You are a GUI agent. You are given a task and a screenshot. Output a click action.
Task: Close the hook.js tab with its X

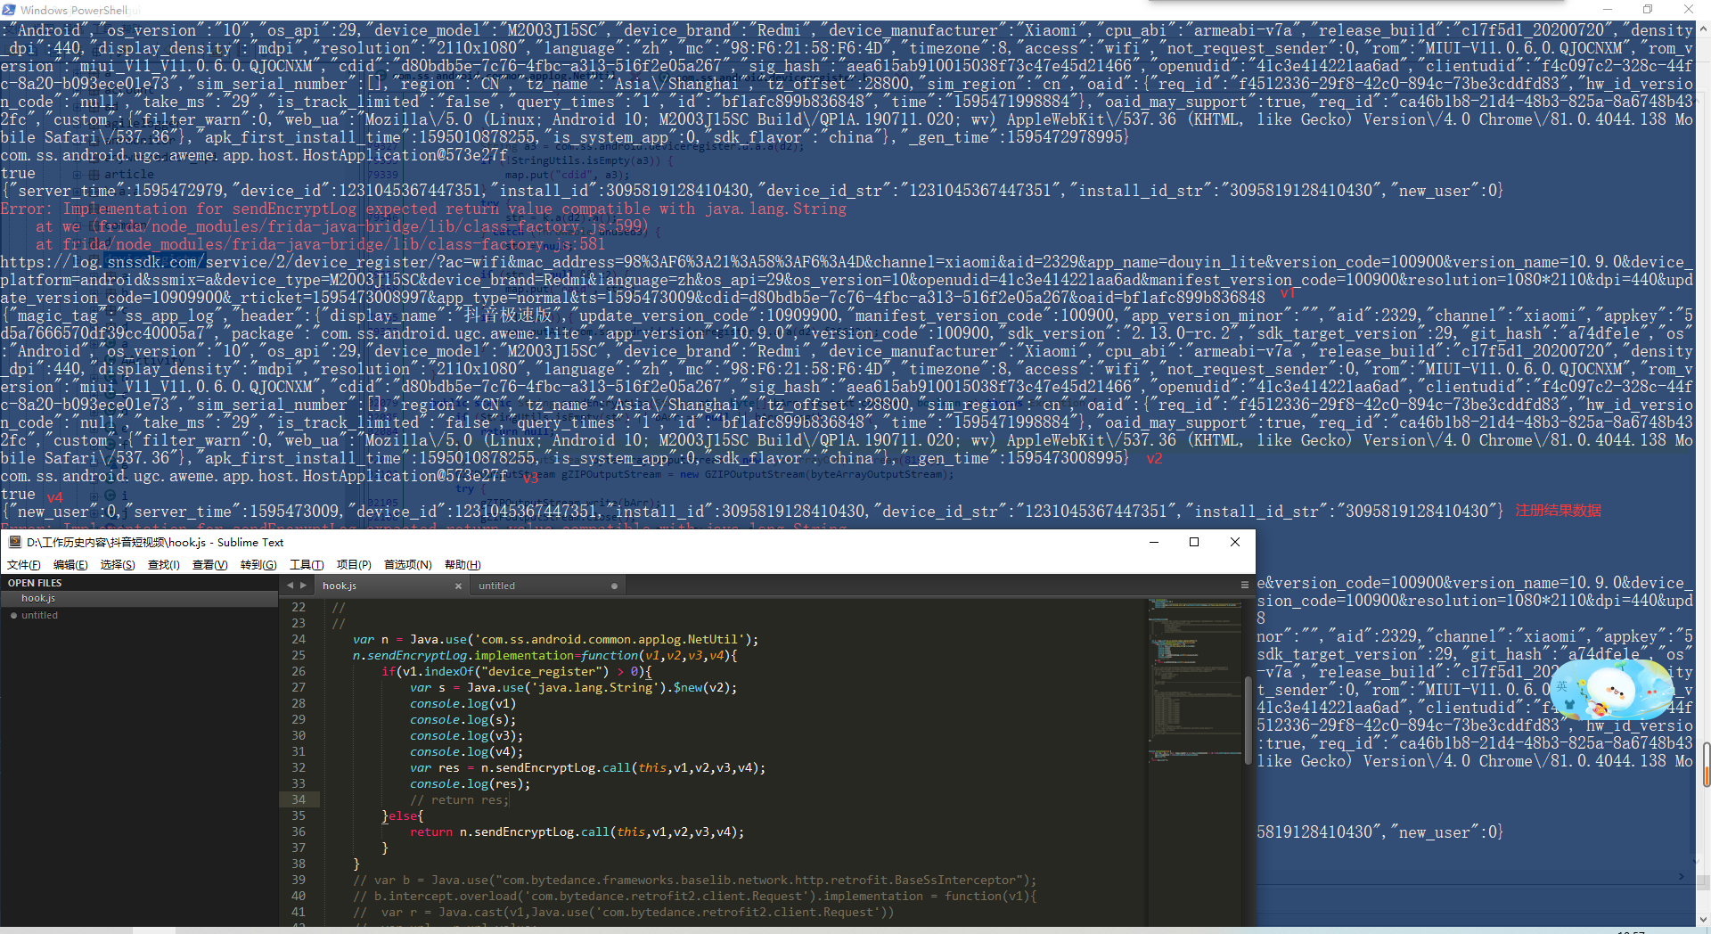458,586
